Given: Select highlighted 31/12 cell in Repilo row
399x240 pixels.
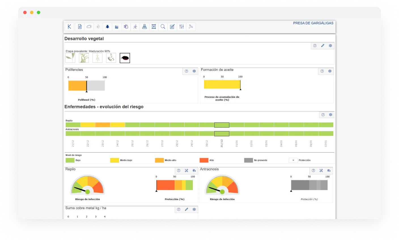Looking at the screenshot, I should click(x=222, y=125).
